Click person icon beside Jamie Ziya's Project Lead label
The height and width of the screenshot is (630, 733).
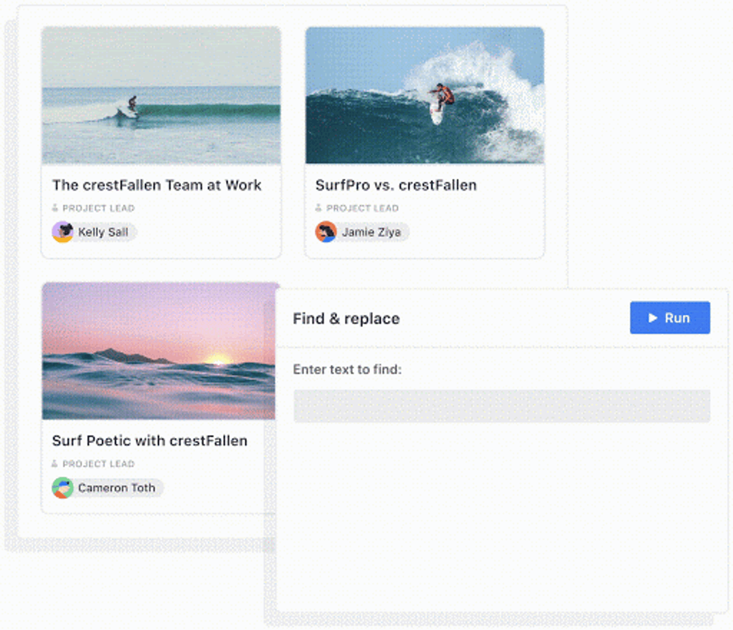tap(318, 208)
